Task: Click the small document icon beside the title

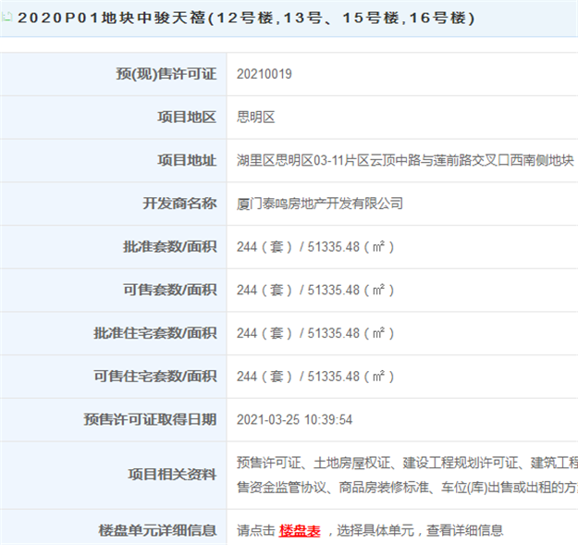Action: (x=7, y=17)
